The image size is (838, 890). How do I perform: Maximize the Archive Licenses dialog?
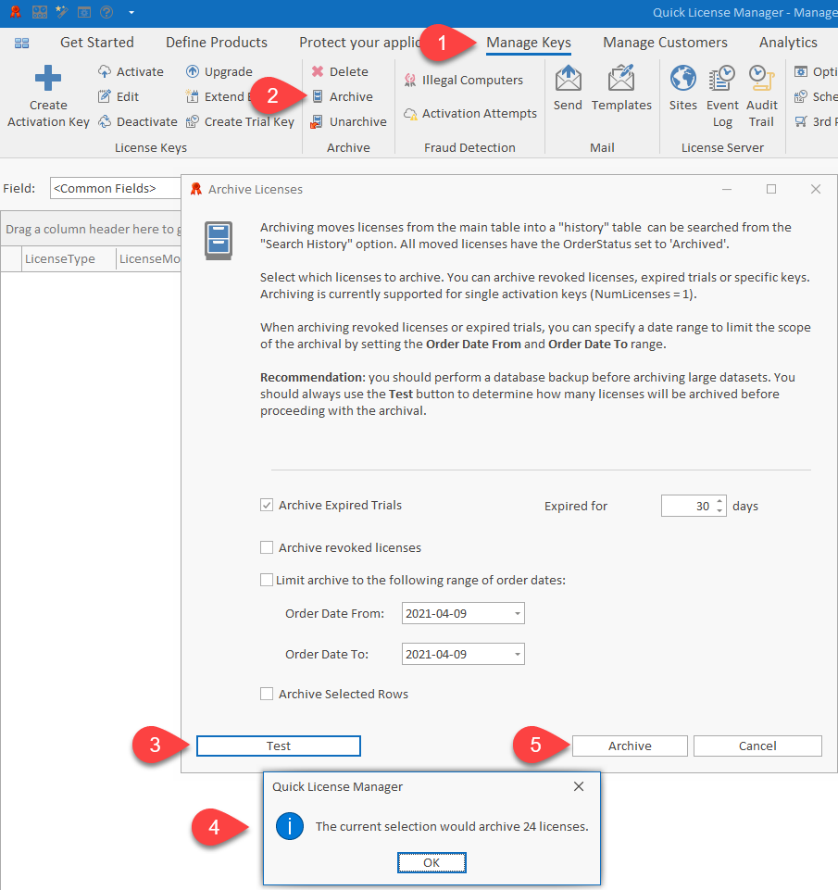771,189
